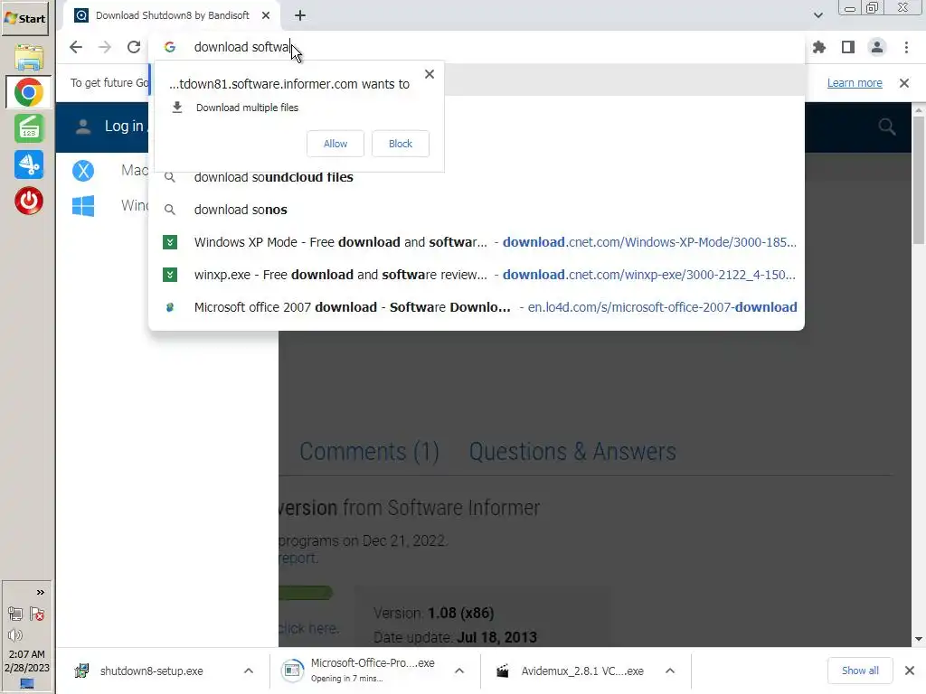
Task: Expand the tab search chevron
Action: pos(817,15)
